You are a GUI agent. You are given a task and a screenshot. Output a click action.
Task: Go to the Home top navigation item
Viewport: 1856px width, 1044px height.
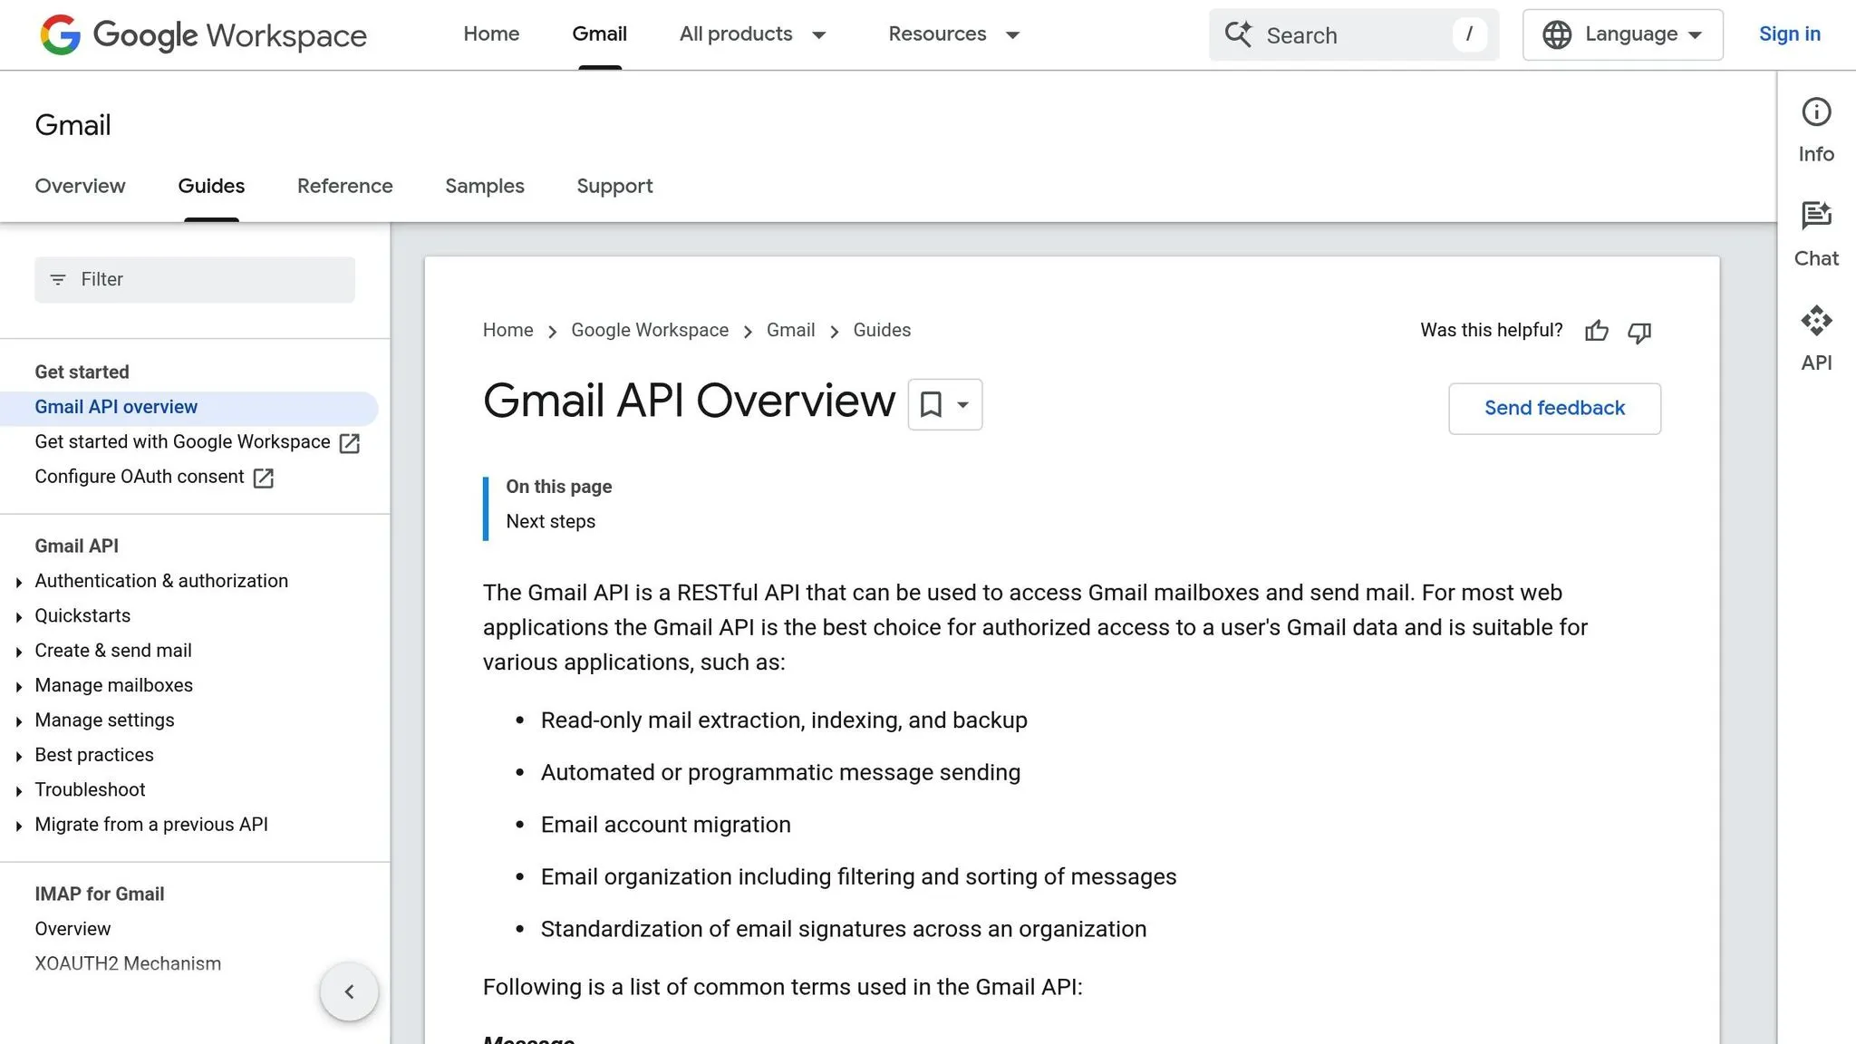pos(491,34)
